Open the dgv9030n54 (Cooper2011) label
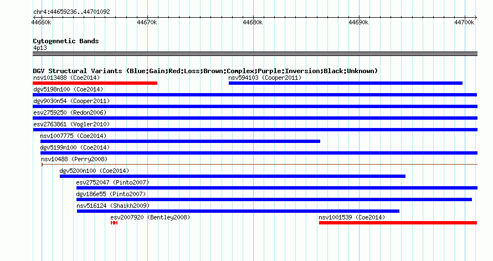 click(71, 101)
